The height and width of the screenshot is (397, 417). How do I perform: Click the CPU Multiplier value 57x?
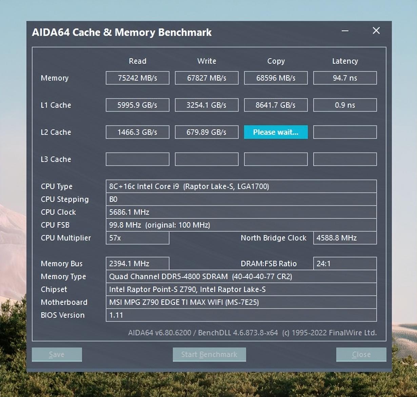pos(138,238)
